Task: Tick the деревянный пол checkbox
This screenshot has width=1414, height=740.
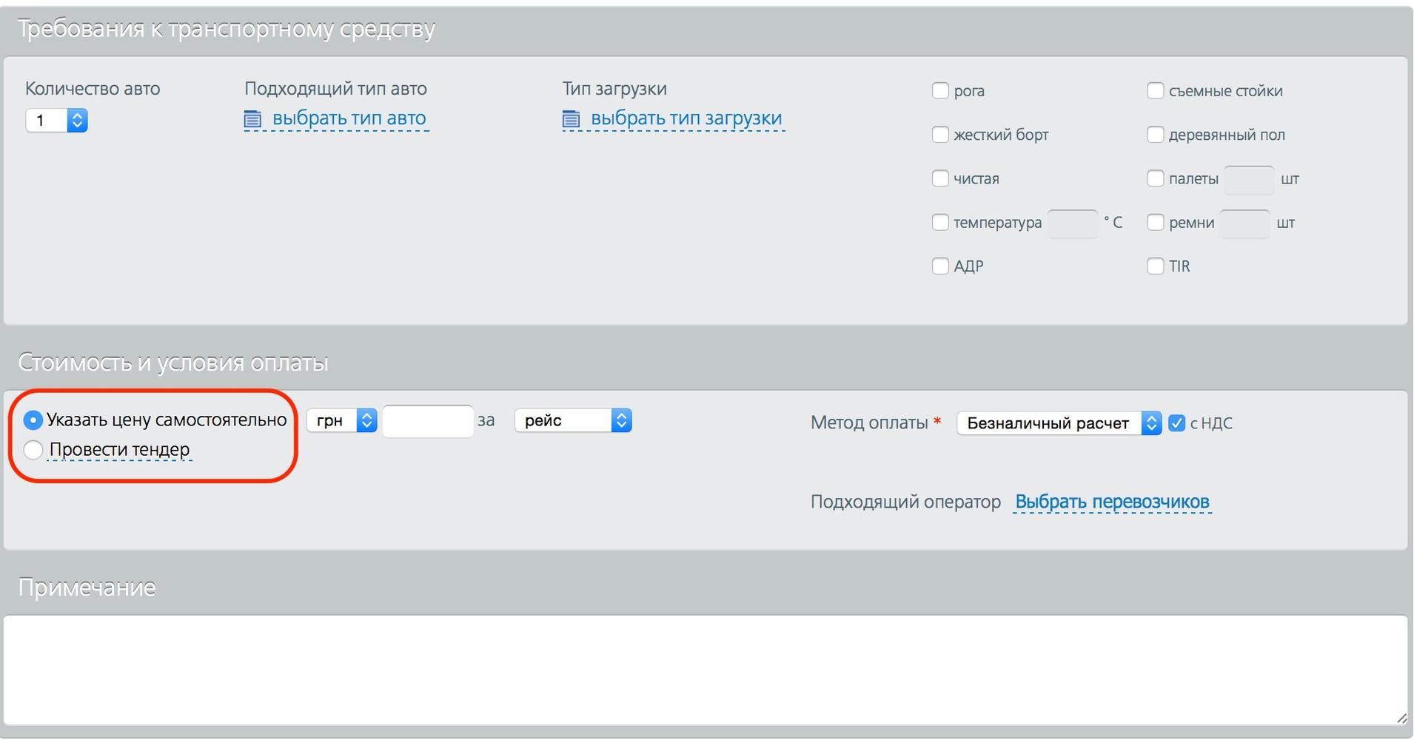Action: [x=1156, y=135]
